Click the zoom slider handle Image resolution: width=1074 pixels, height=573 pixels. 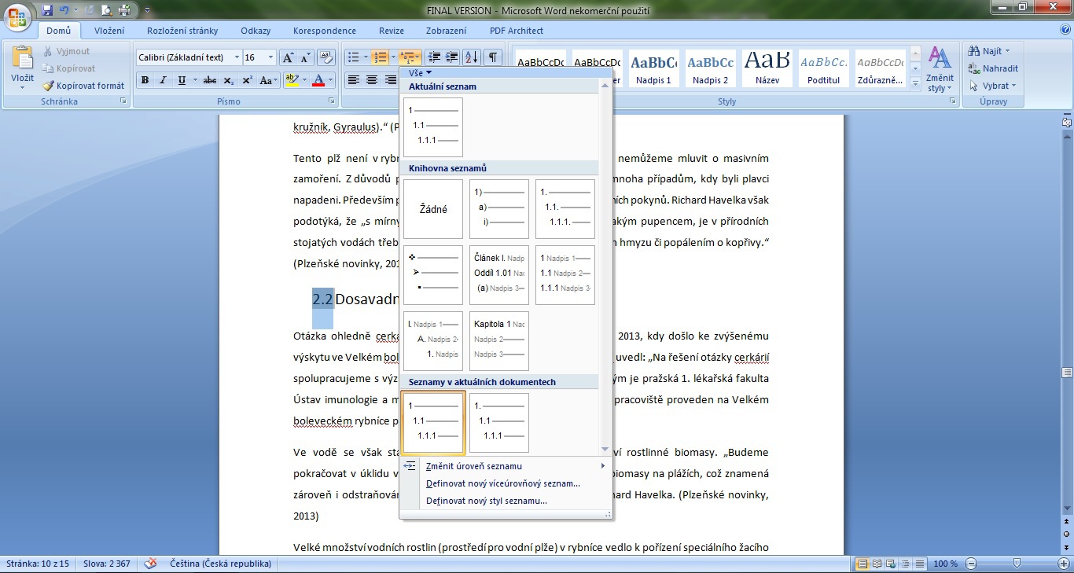point(1017,564)
